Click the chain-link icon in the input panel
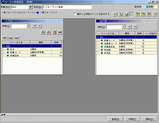Screen dimensions: 159x123 point(60,32)
